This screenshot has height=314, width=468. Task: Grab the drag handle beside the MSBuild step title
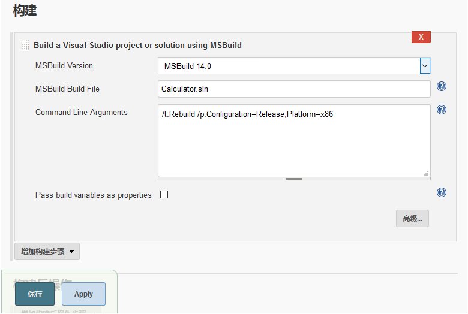coord(25,46)
